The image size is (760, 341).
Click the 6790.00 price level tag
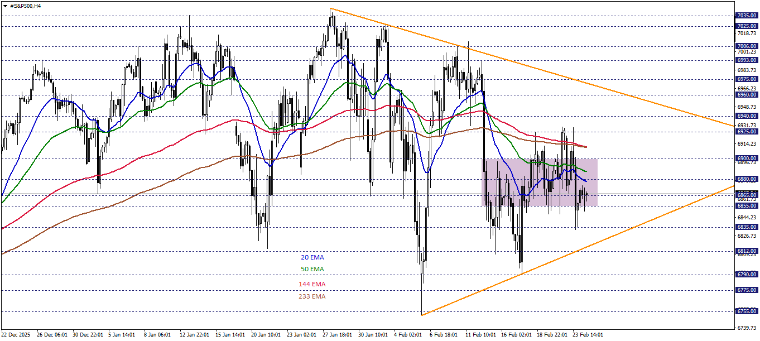point(746,274)
